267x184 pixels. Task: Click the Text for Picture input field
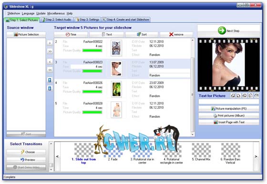click(229, 102)
